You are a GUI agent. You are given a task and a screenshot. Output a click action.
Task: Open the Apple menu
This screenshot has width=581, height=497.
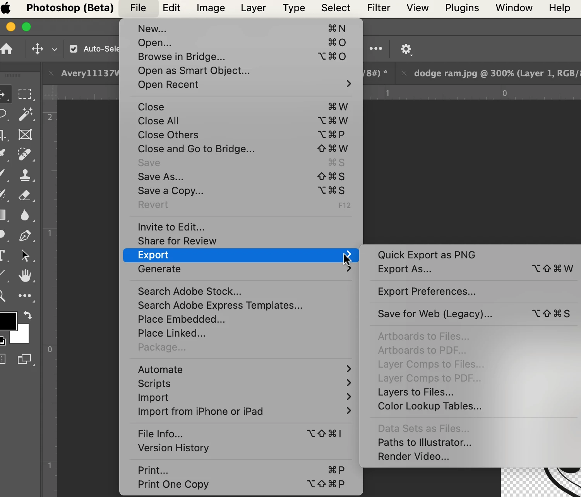6,8
